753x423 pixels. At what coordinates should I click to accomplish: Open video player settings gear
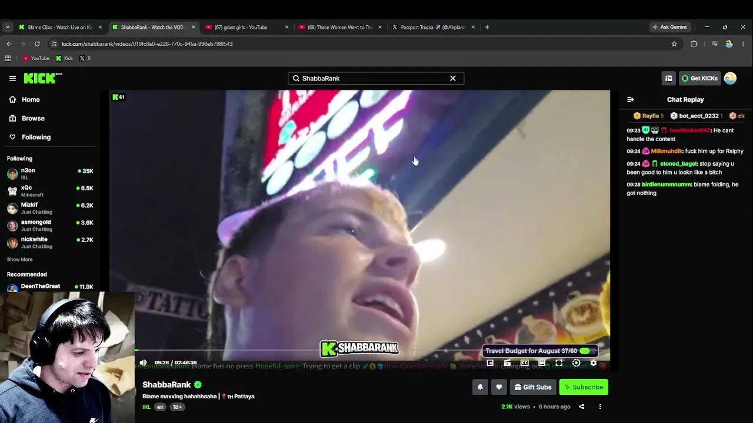click(593, 363)
